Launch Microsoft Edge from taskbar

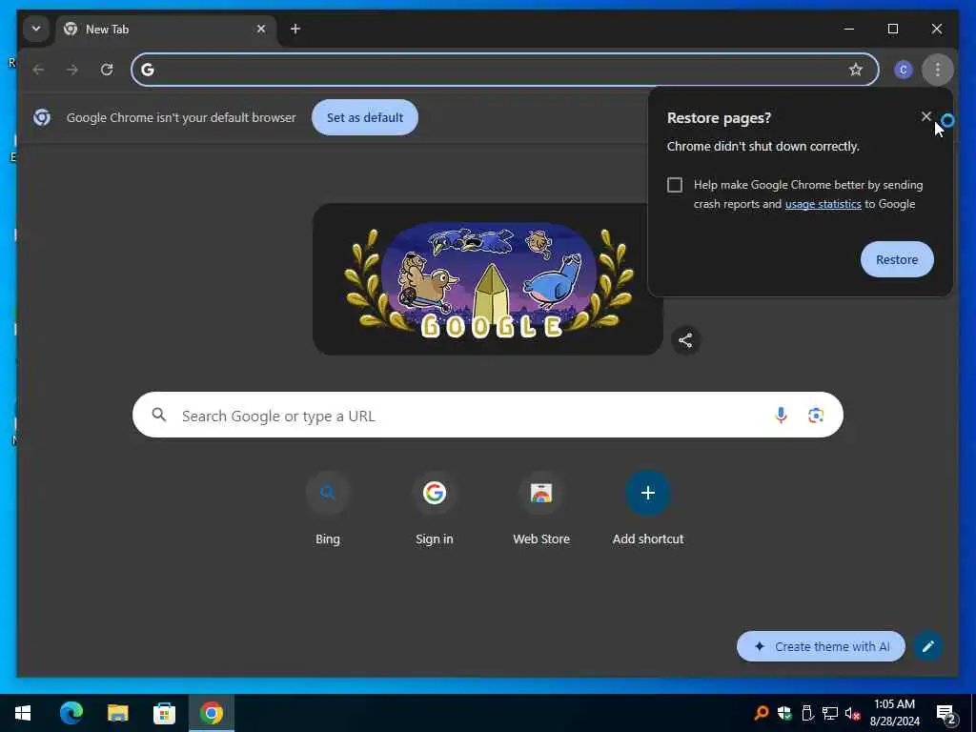pos(71,713)
